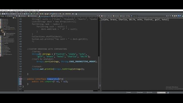183x103 pixels.
Task: Close the SearchAndSort.java editor tab
Action: 50,16
